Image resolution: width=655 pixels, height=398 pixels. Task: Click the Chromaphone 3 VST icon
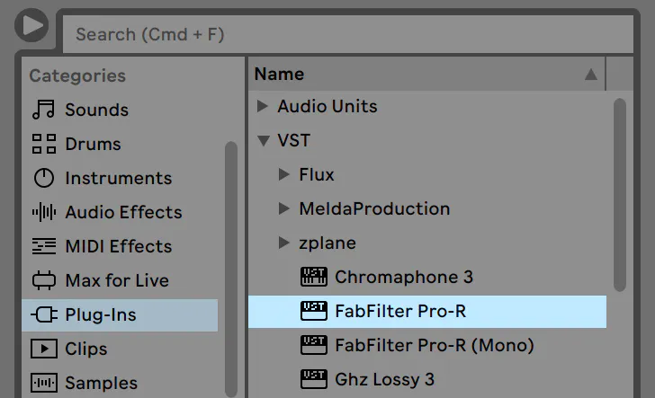click(313, 277)
